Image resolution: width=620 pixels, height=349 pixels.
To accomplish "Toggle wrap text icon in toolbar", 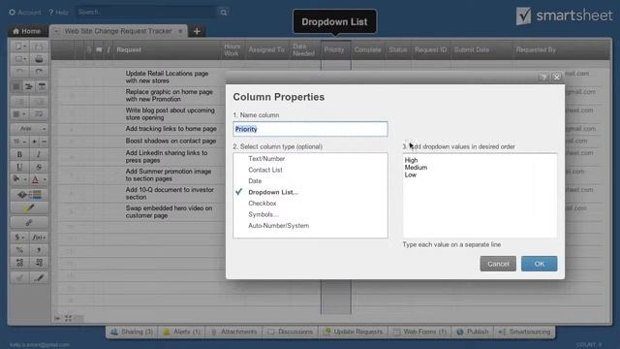I will [x=39, y=114].
